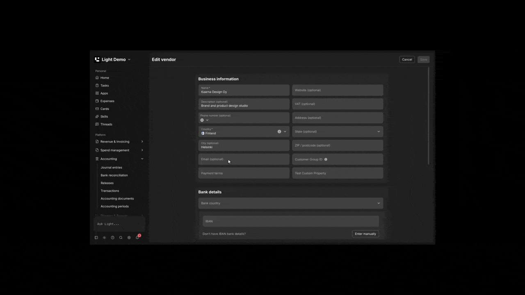The height and width of the screenshot is (295, 525).
Task: Click the Light Demo logo icon
Action: pos(97,59)
